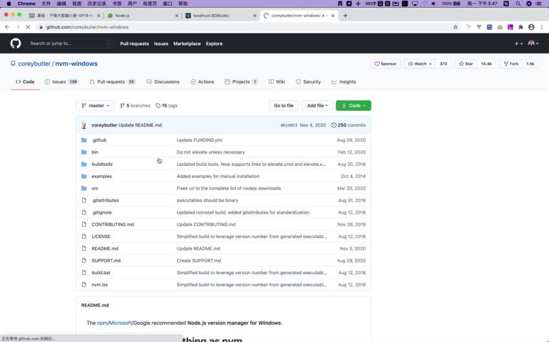
Task: Open Chrome profile avatar icon
Action: tap(531, 27)
